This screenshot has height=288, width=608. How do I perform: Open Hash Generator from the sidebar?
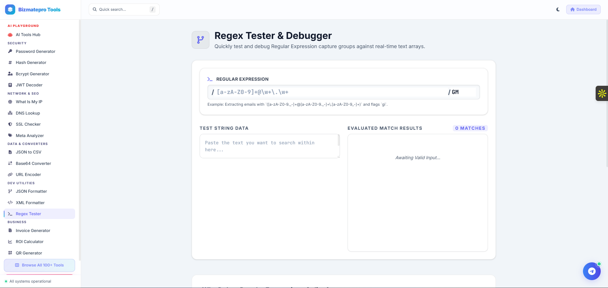point(39,63)
